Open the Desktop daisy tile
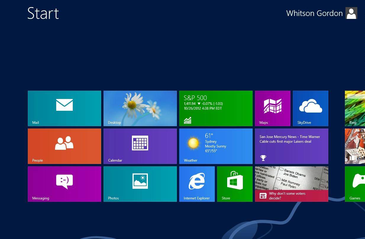This screenshot has width=365, height=239. [140, 108]
